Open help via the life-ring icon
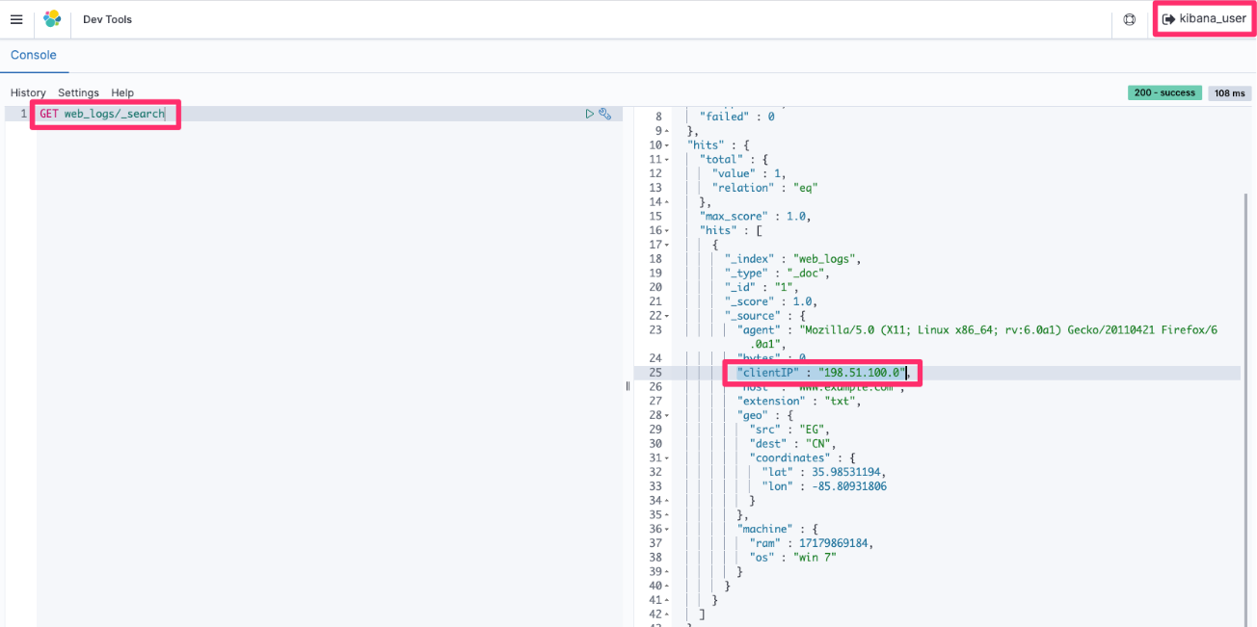 point(1129,19)
